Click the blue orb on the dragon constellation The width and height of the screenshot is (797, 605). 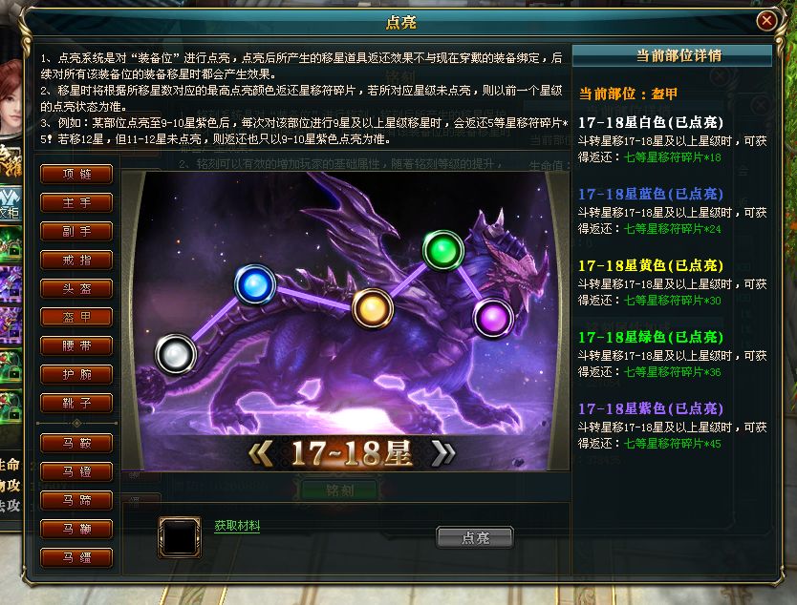pos(255,284)
